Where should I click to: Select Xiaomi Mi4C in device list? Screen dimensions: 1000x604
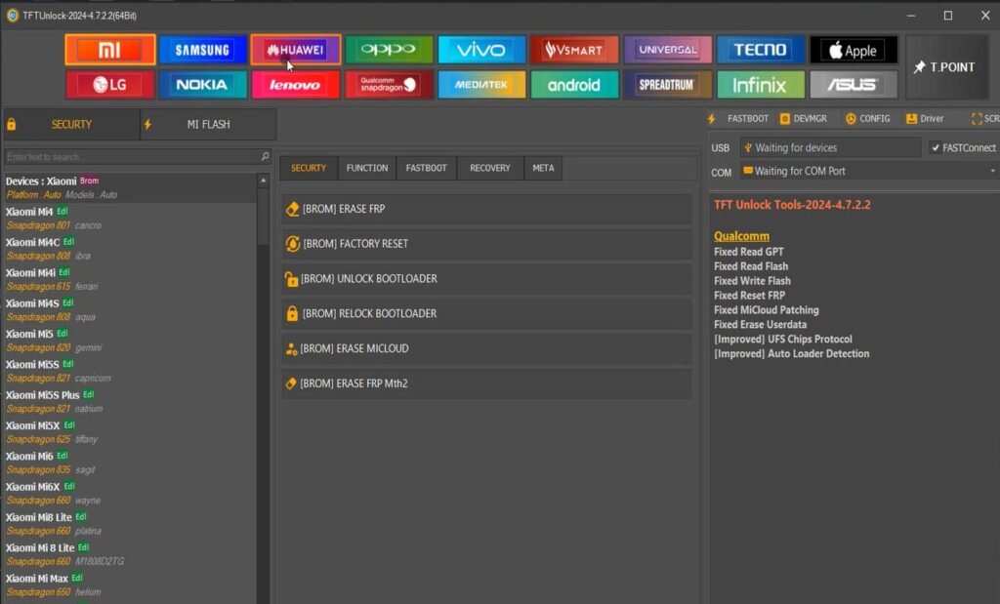click(x=130, y=249)
